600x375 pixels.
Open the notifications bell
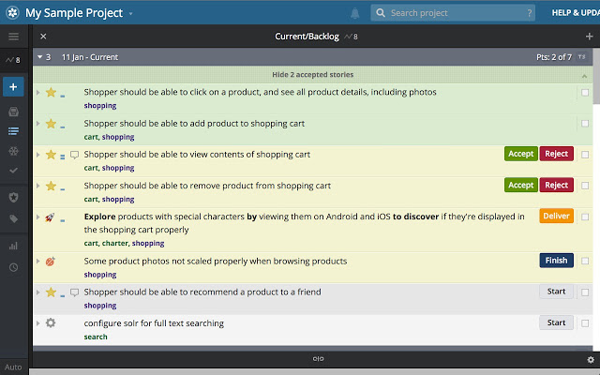(x=355, y=13)
